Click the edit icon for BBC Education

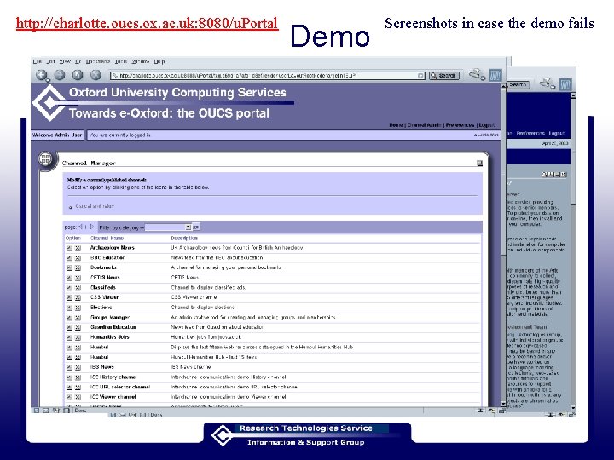tap(69, 258)
